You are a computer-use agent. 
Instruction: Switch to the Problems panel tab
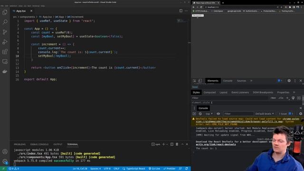pyautogui.click(x=19, y=144)
